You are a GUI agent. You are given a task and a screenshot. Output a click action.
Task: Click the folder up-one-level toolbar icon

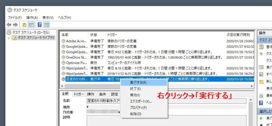[x=24, y=25]
